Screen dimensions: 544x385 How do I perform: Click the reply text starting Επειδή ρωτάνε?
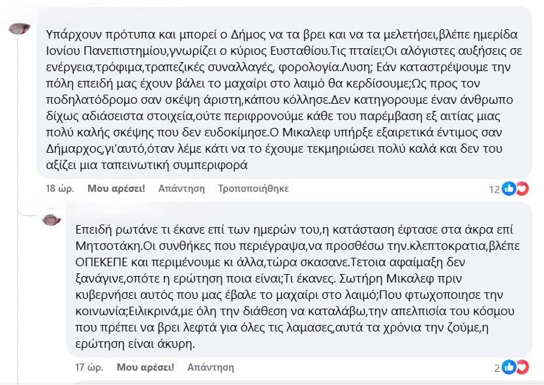(x=297, y=286)
